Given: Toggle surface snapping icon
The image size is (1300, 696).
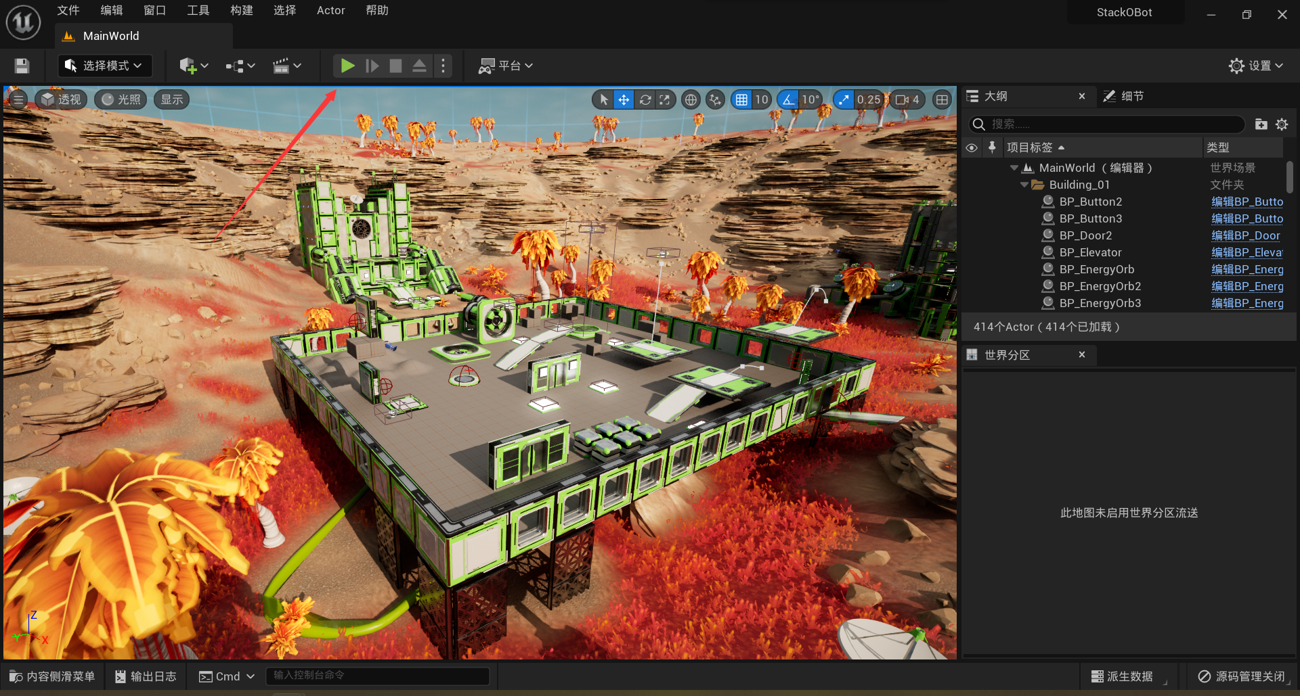Looking at the screenshot, I should 715,99.
